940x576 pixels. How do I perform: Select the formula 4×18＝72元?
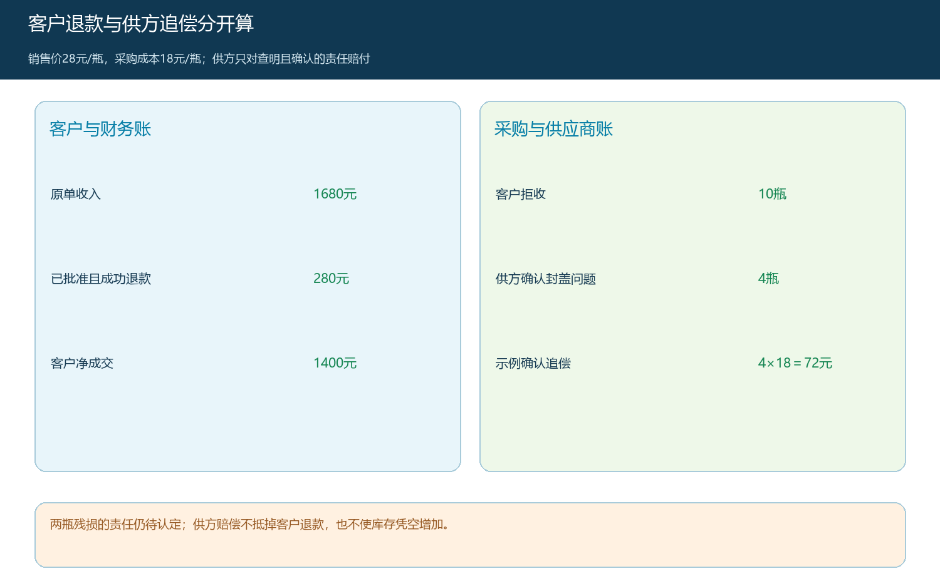(795, 363)
